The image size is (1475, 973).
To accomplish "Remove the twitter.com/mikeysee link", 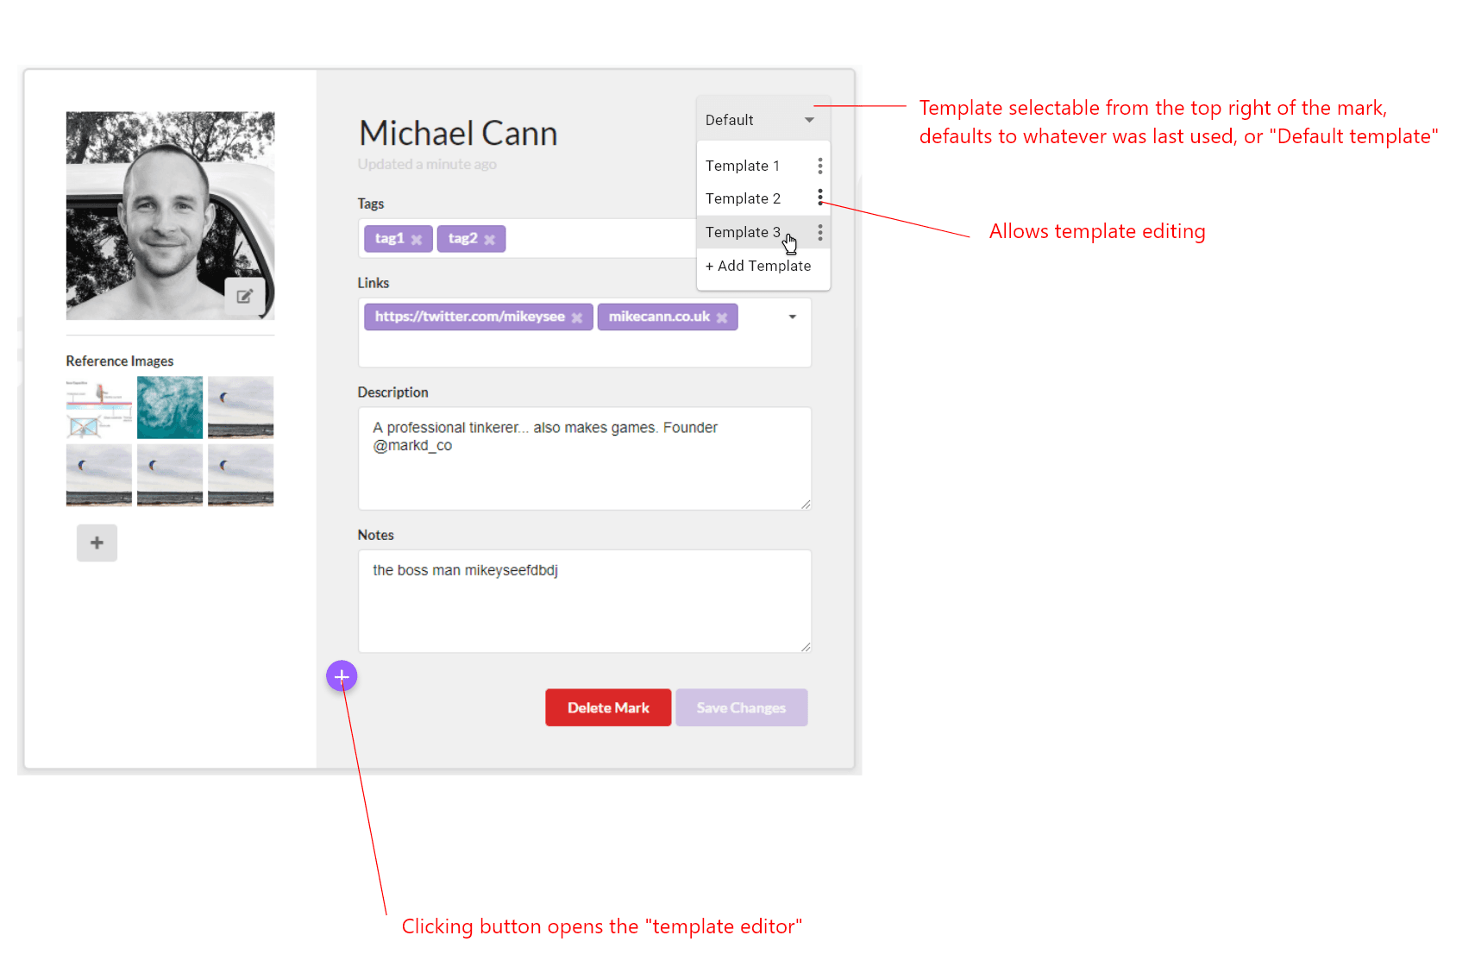I will tap(577, 318).
